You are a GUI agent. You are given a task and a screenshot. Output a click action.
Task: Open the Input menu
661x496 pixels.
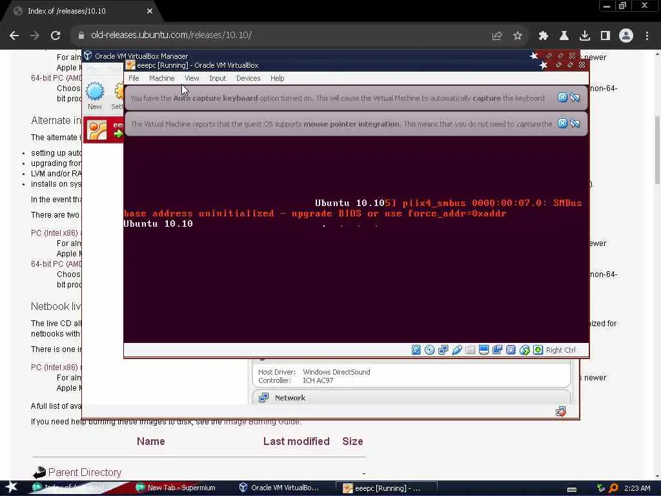click(x=218, y=78)
